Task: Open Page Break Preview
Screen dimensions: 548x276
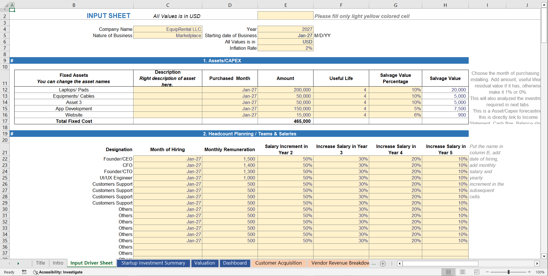Action: [476, 272]
